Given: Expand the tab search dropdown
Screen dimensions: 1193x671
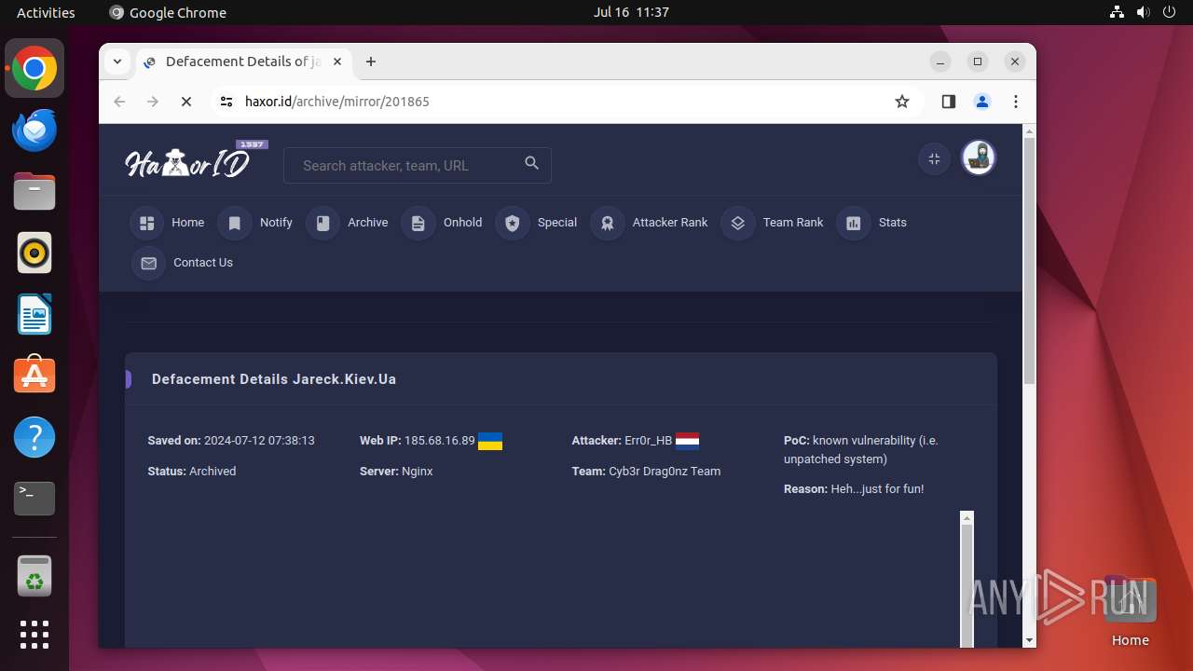Looking at the screenshot, I should click(117, 62).
